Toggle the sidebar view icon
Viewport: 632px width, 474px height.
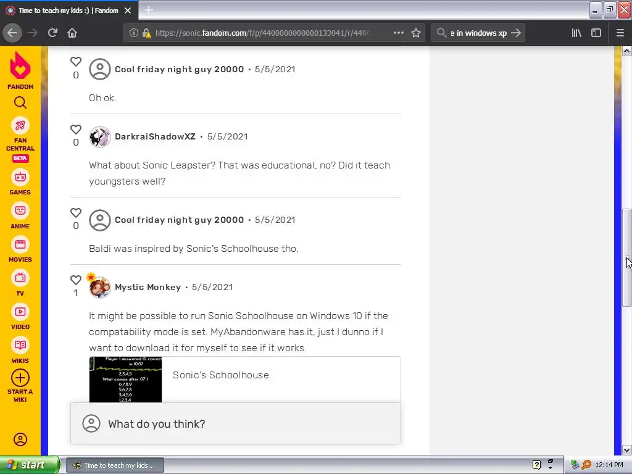[x=596, y=33]
